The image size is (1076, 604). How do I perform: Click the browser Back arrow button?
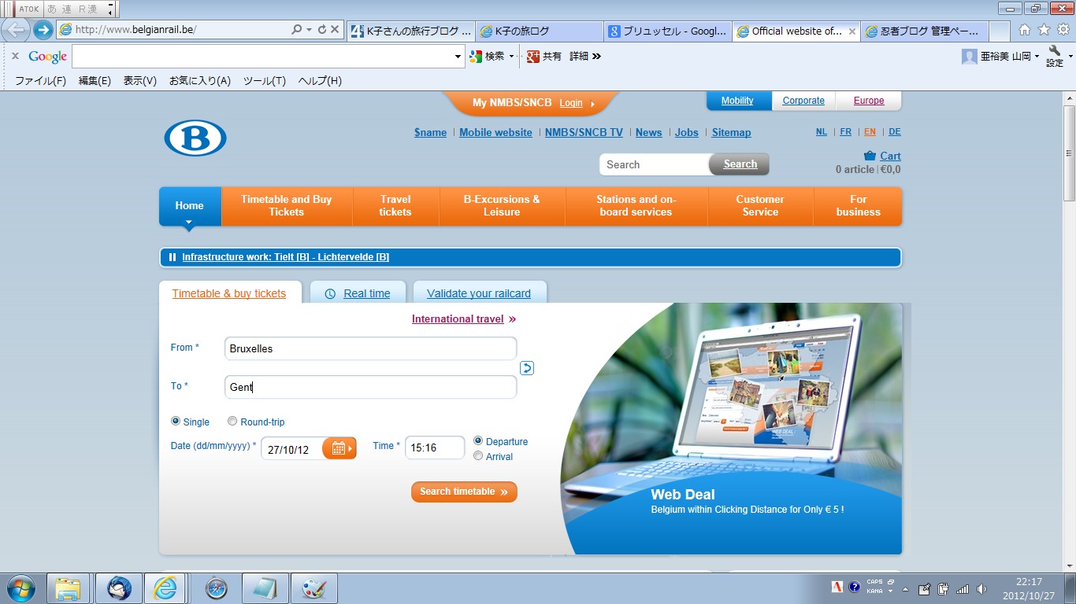pos(17,30)
